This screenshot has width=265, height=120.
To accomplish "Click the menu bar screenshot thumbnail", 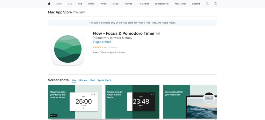I will click(190, 102).
